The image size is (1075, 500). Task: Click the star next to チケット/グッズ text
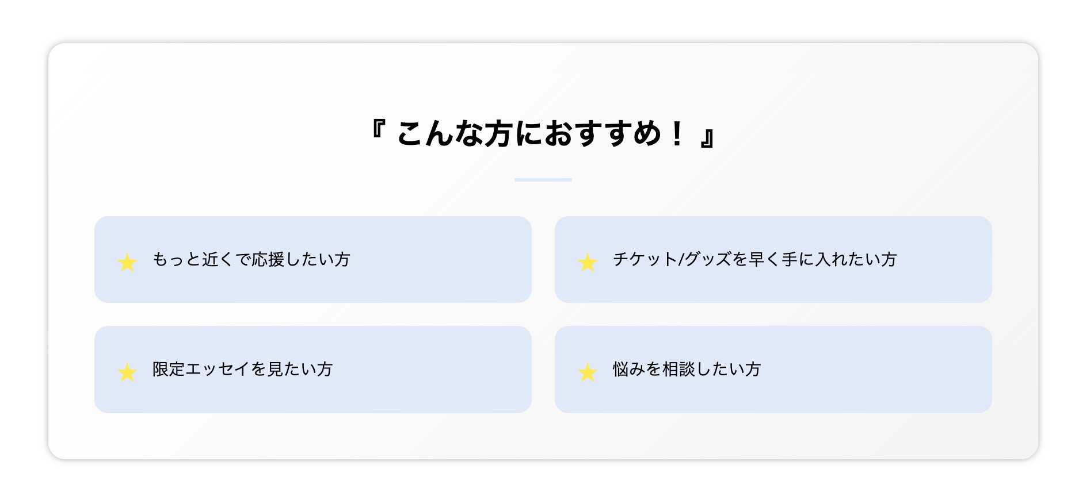[x=588, y=263]
